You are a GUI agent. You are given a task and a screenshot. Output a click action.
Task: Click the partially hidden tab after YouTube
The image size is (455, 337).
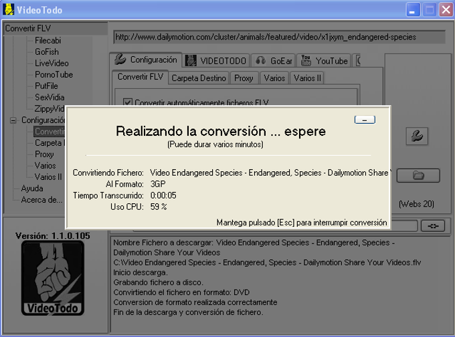(x=357, y=61)
